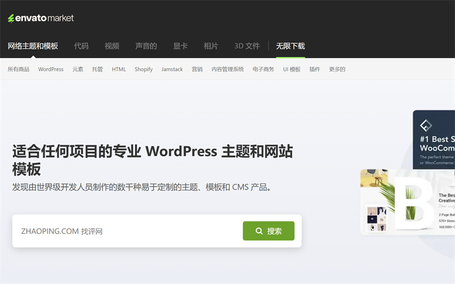This screenshot has height=284, width=455.
Task: Open the #1 Best WooCommerce theme banner
Action: pyautogui.click(x=434, y=139)
